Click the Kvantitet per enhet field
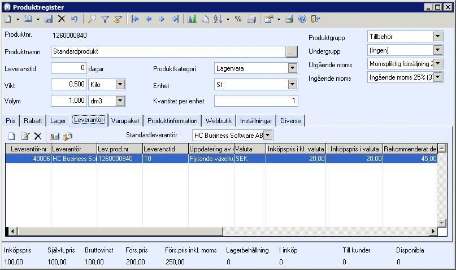Viewport: 456px width, 270px height. click(x=256, y=101)
